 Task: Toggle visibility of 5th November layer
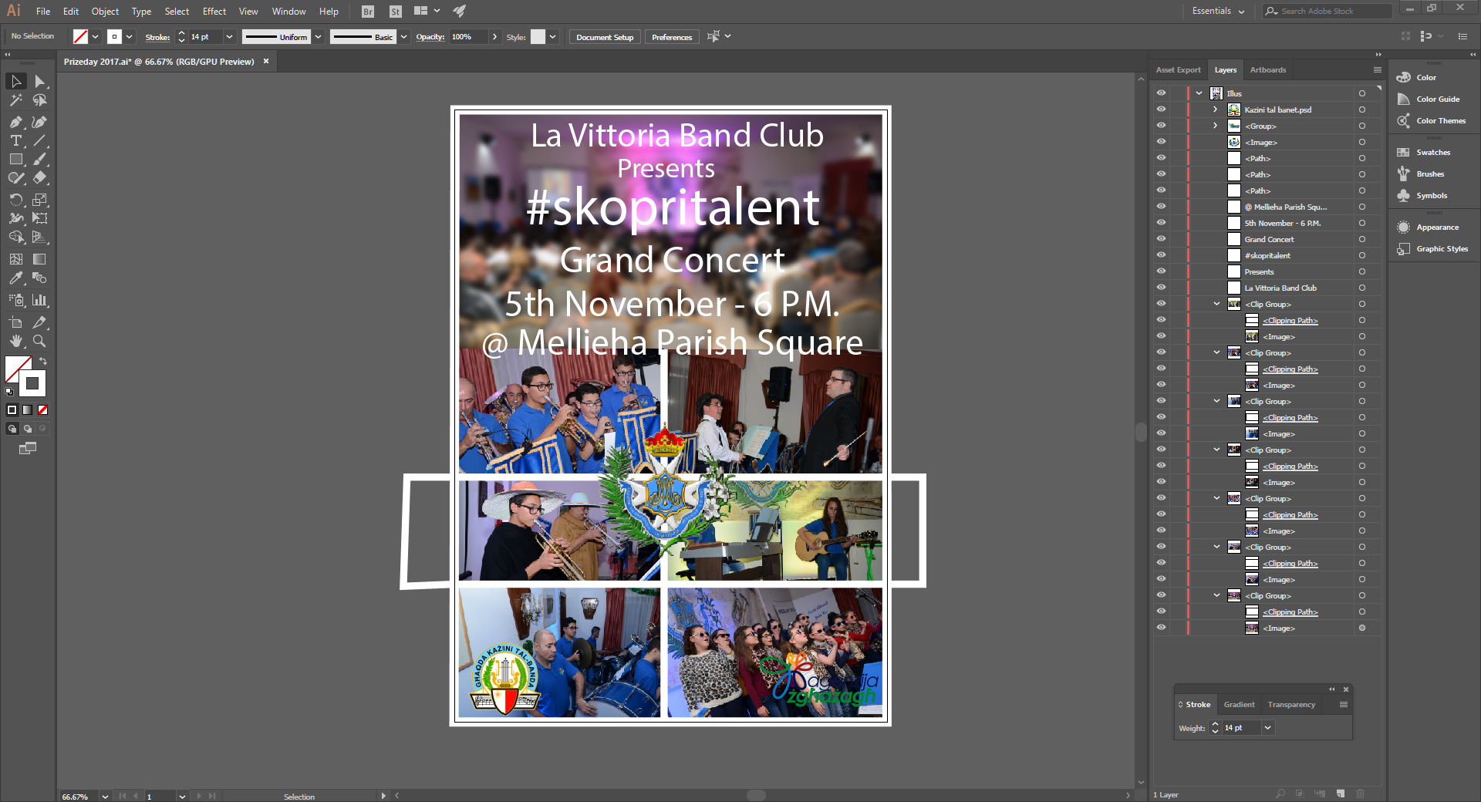click(1161, 223)
